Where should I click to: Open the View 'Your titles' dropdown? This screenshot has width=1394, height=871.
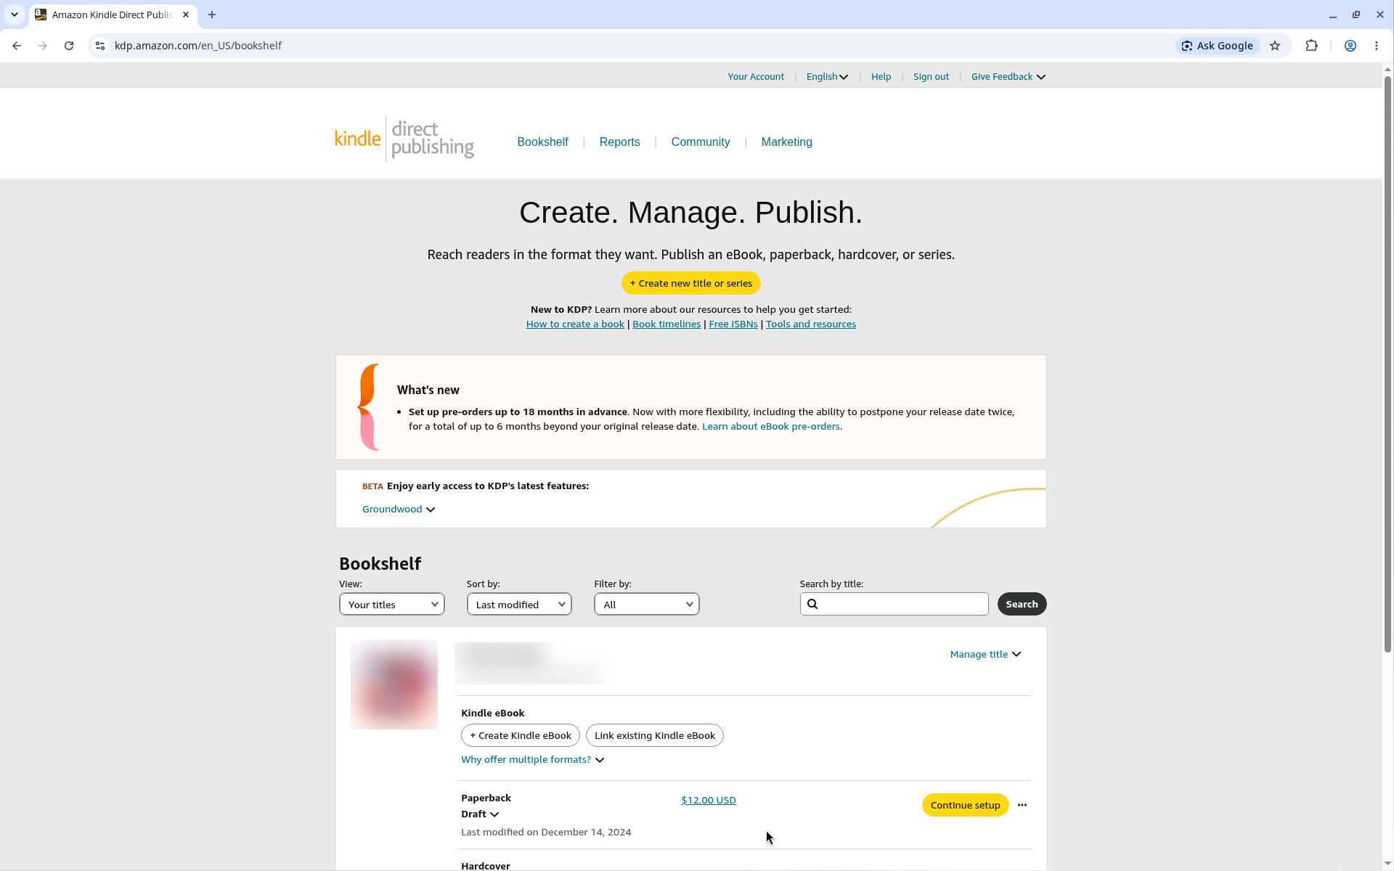392,604
